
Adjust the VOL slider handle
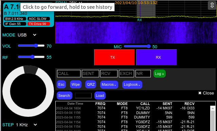[36, 46]
